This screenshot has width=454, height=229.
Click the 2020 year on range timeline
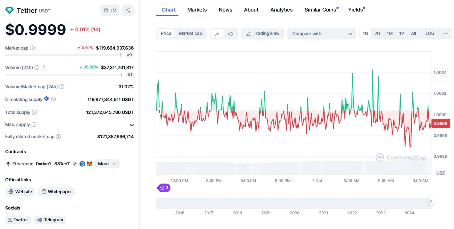coord(294,213)
